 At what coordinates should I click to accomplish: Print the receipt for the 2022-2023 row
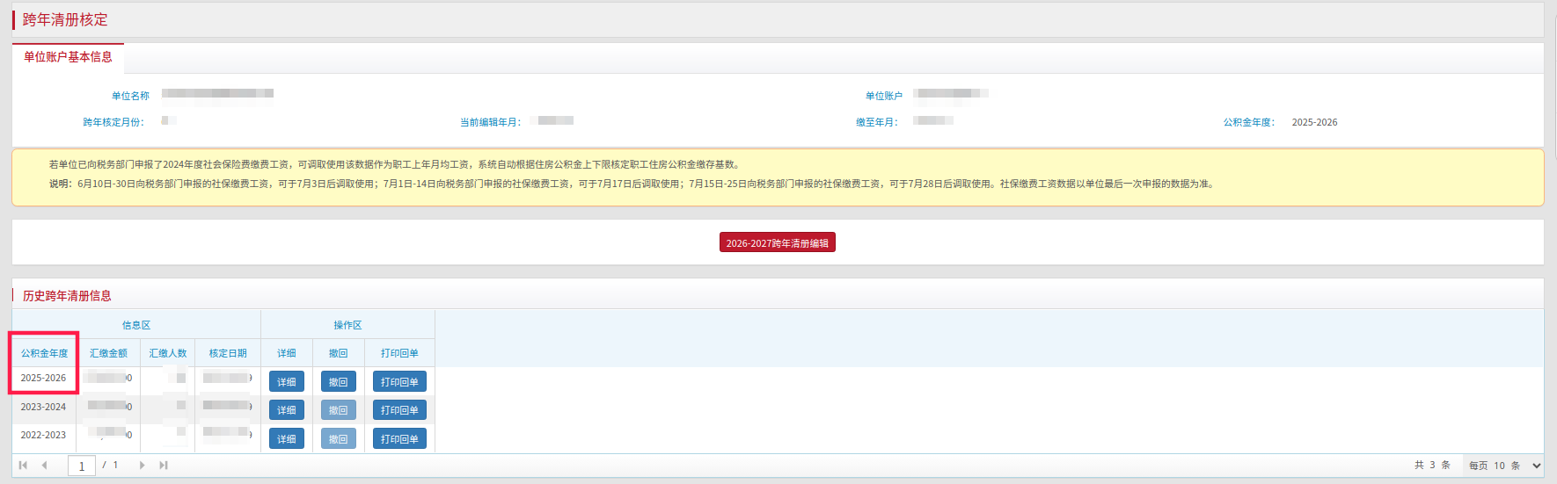click(399, 439)
